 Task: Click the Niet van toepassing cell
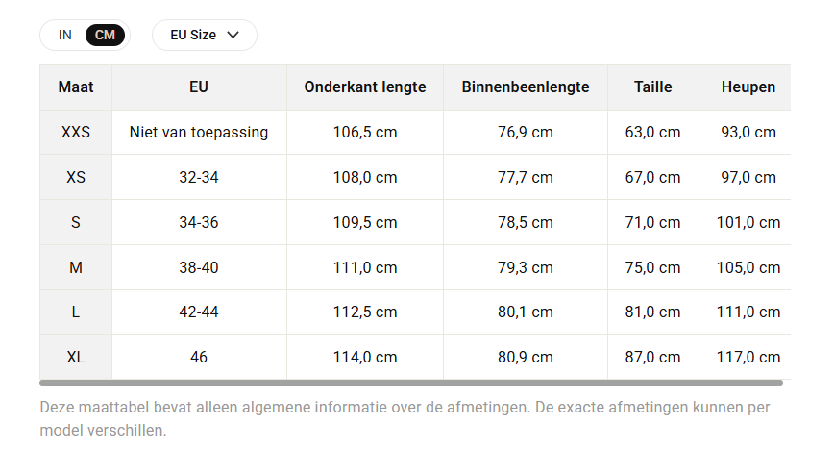[199, 132]
